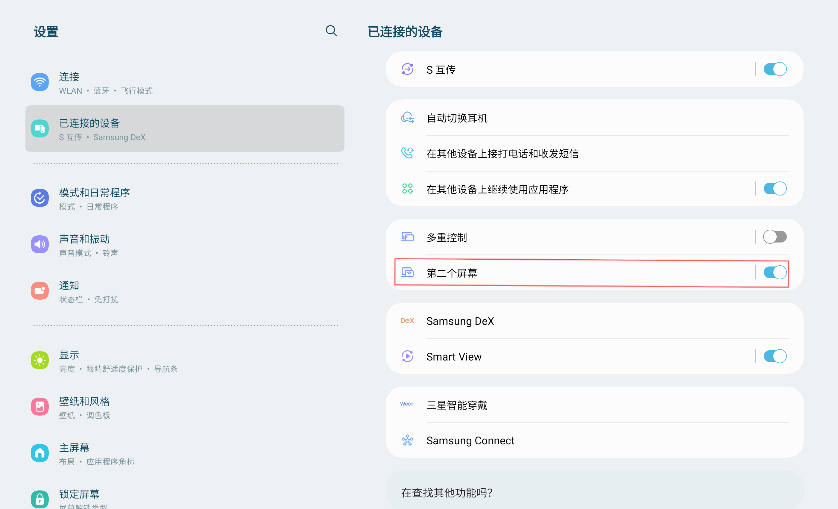The width and height of the screenshot is (838, 509).
Task: Click the 显示 brightness icon
Action: [40, 360]
